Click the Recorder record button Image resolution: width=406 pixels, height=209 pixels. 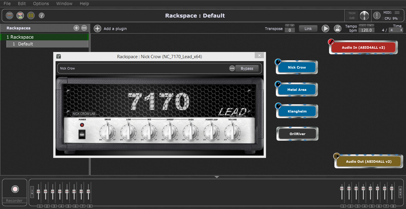coord(15,189)
